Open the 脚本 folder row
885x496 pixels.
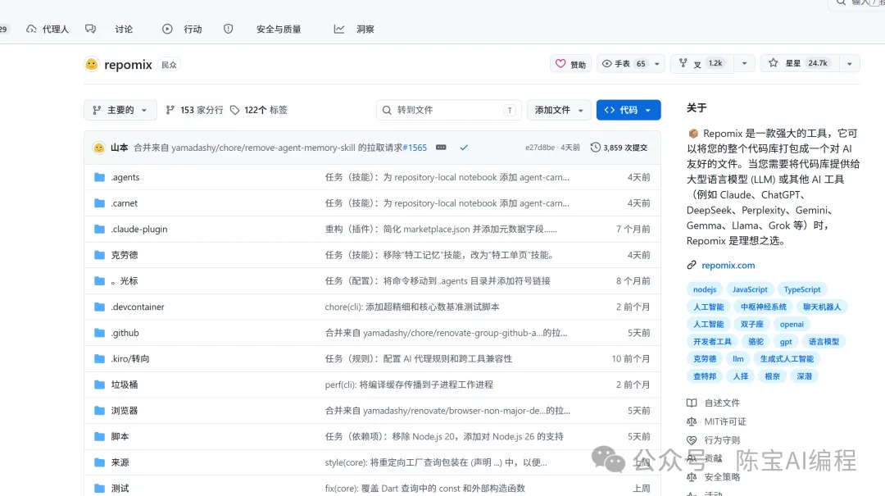[x=373, y=437]
